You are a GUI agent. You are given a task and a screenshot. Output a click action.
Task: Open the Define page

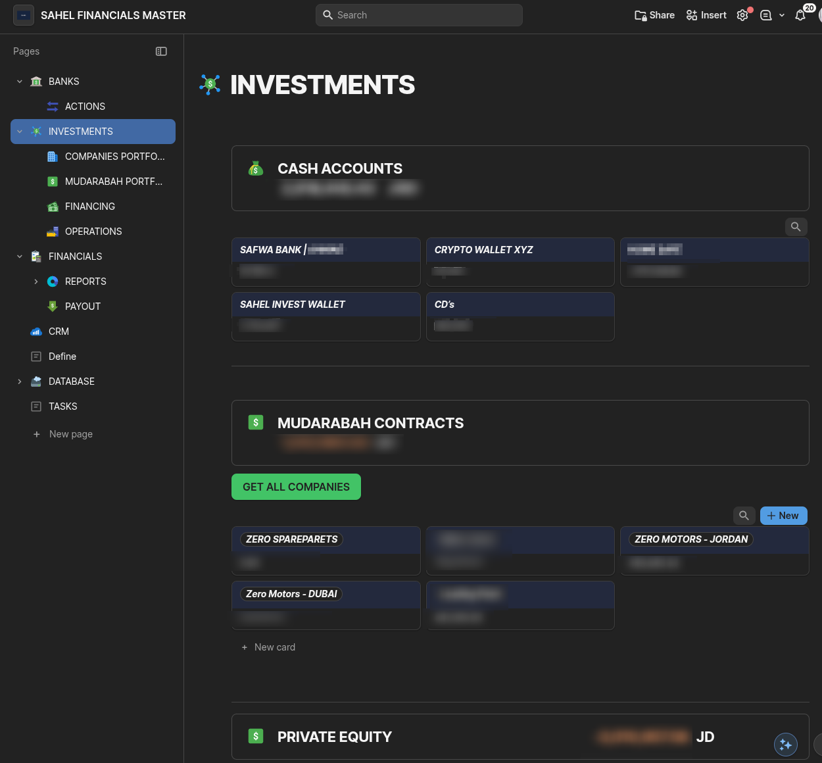pos(62,357)
